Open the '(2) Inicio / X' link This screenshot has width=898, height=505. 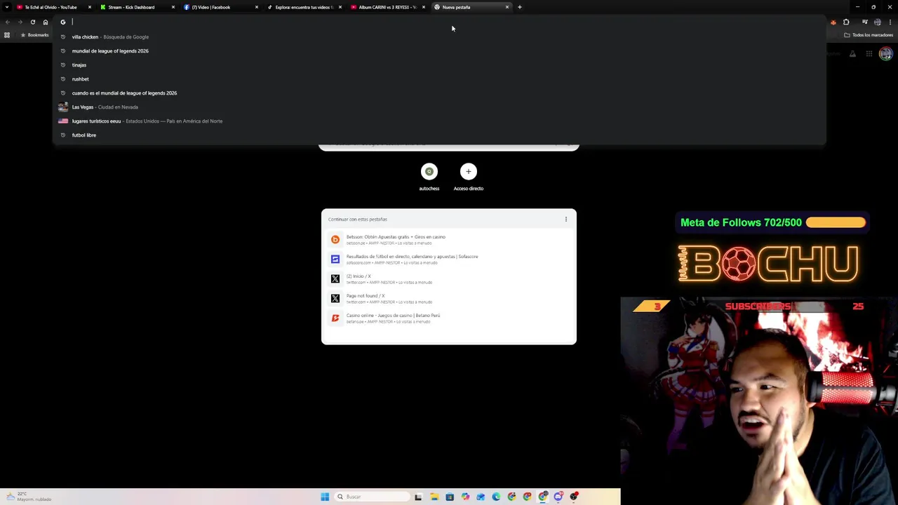(449, 278)
